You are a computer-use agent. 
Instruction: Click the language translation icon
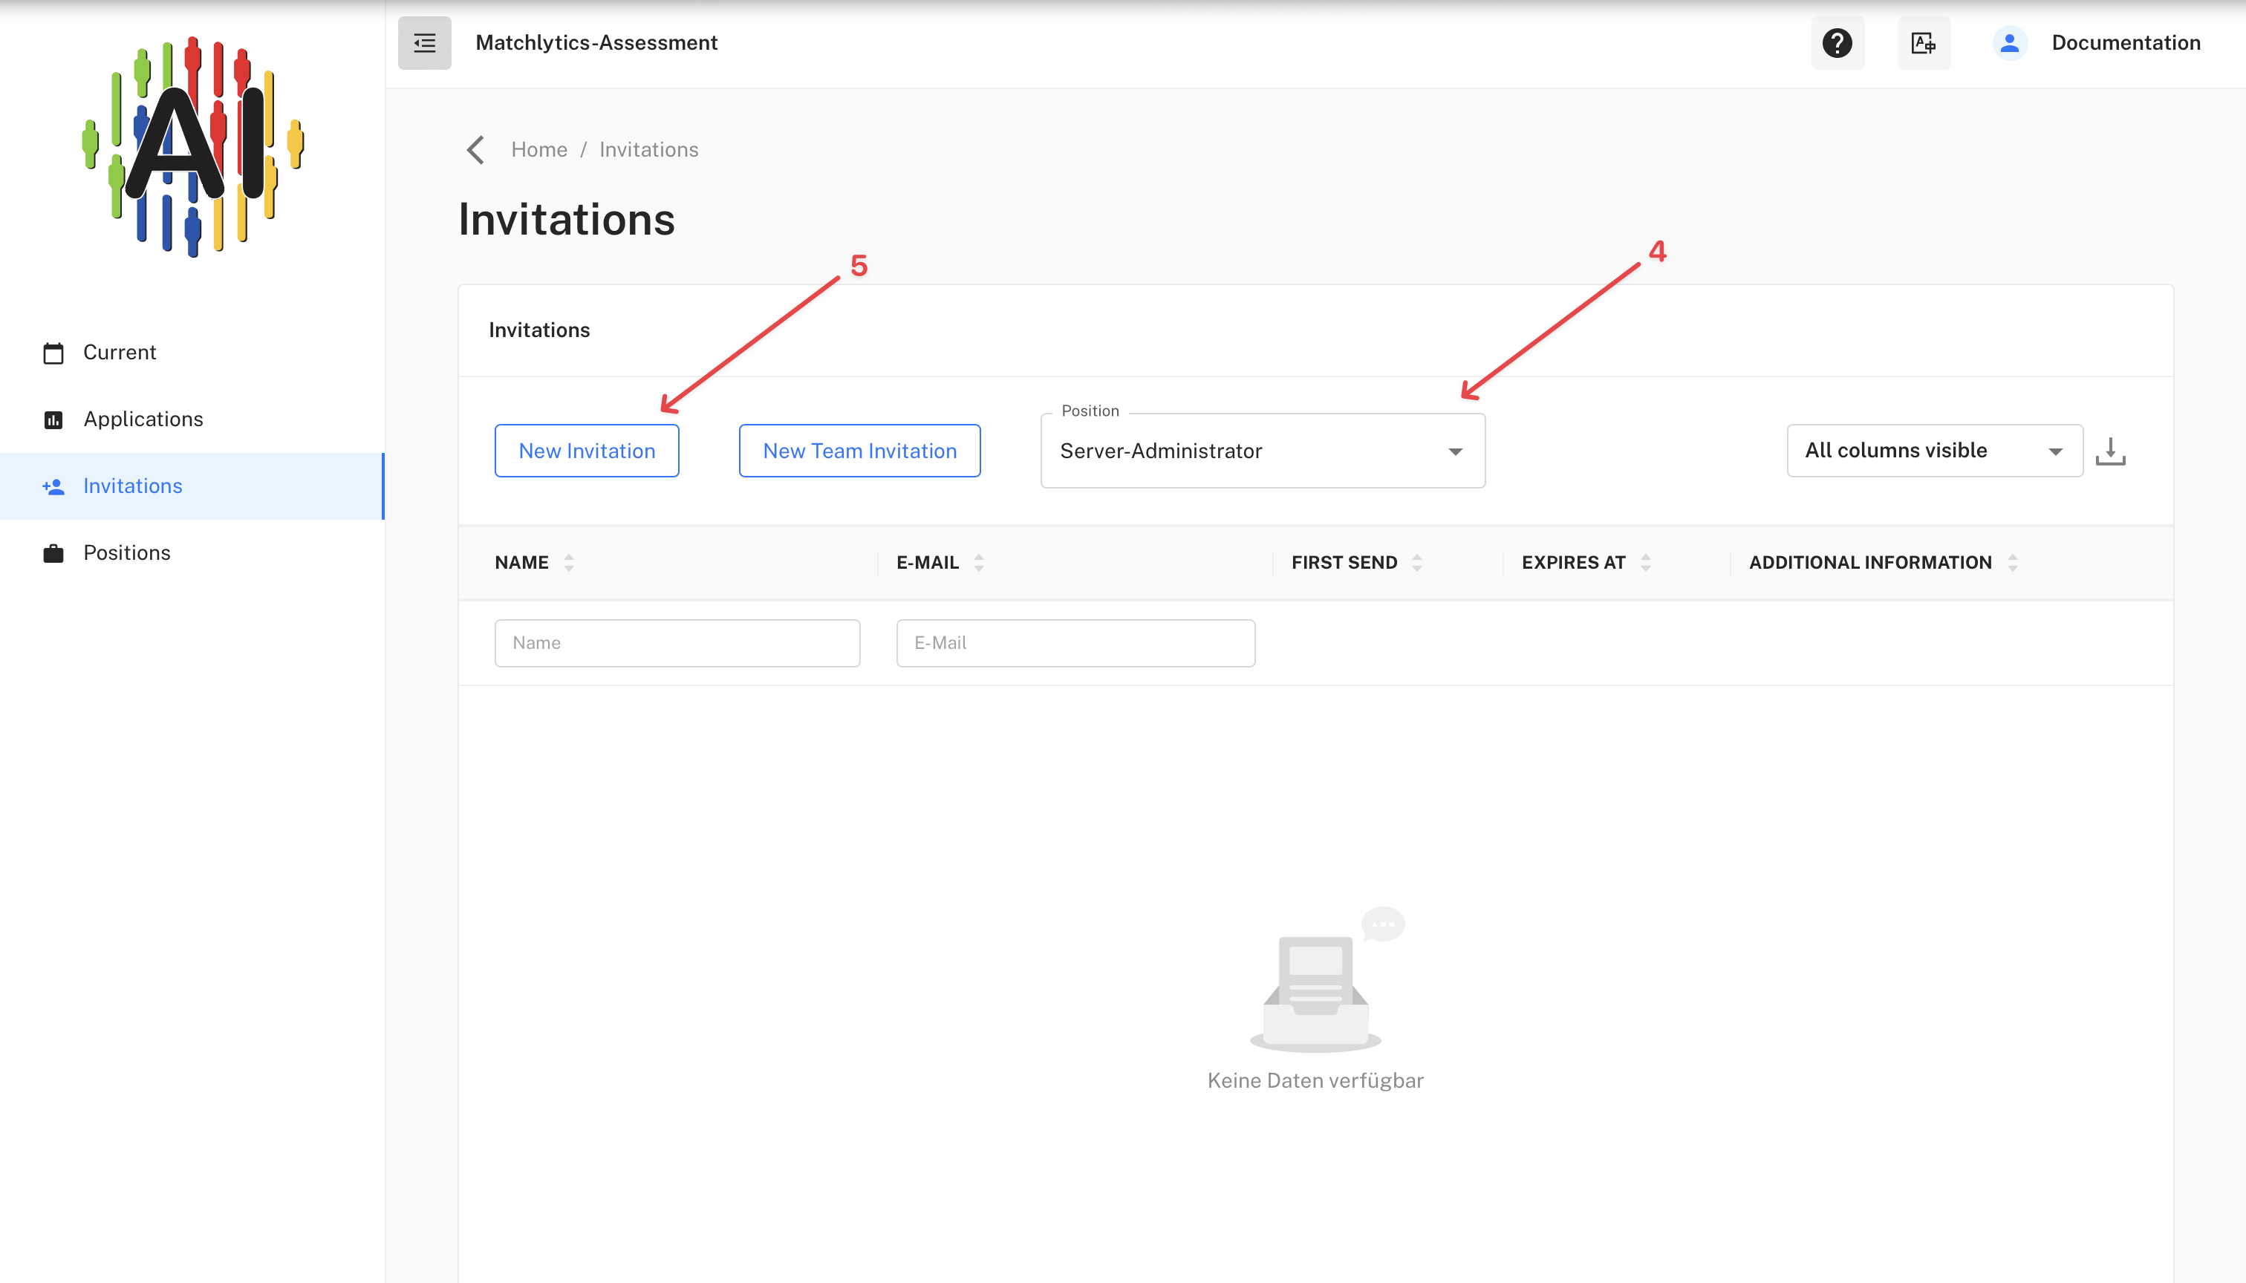(1924, 42)
